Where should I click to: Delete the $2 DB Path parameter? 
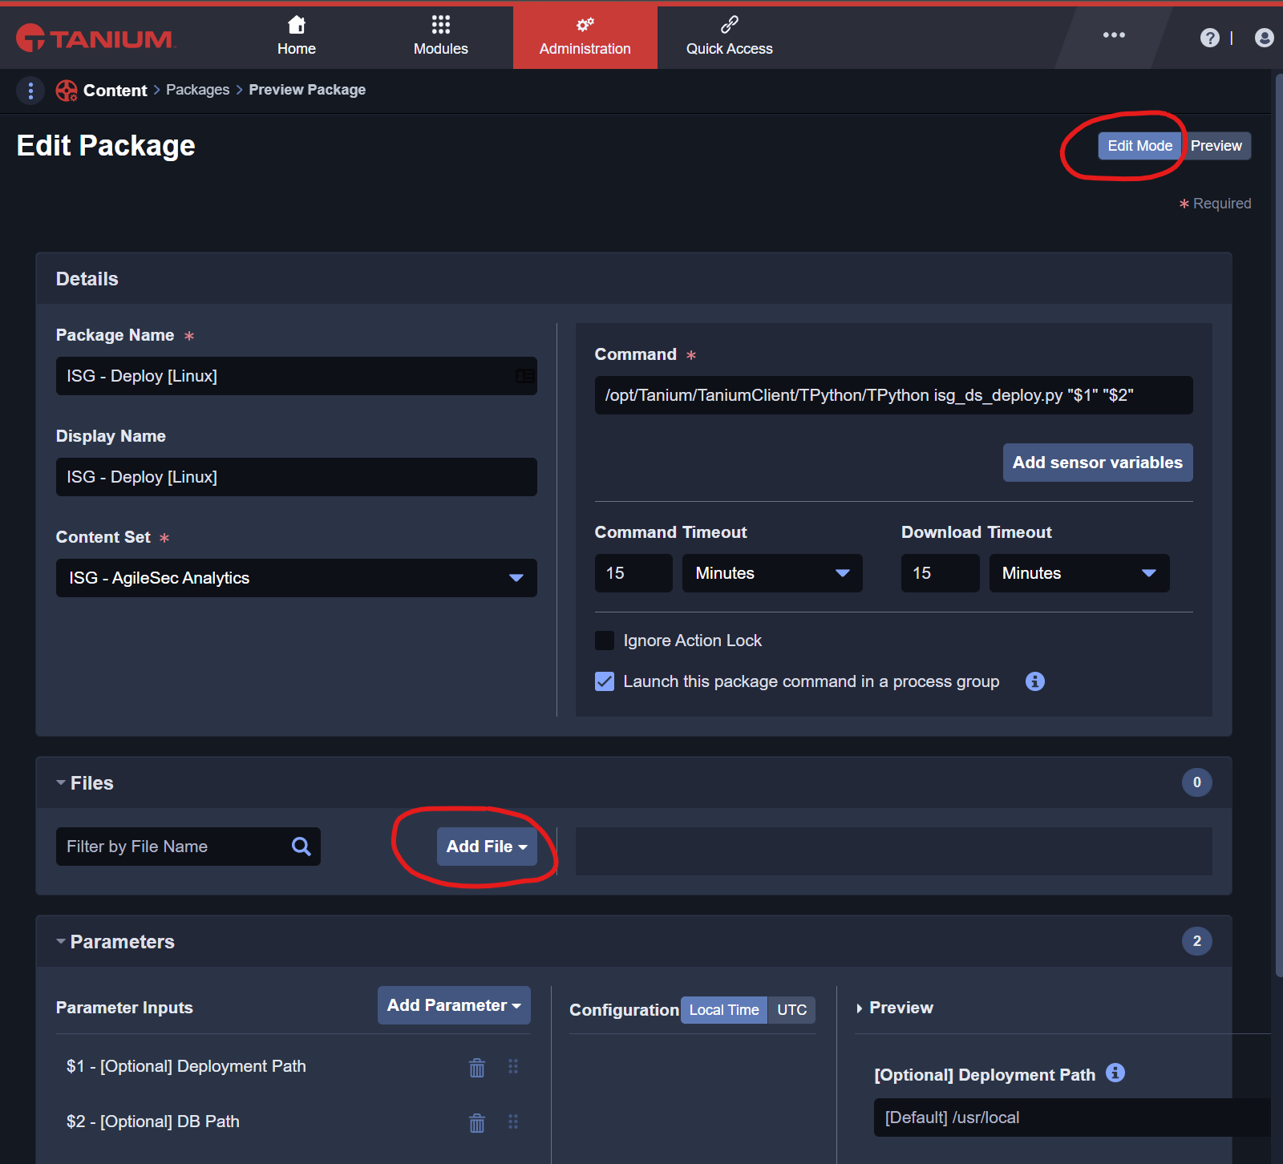[477, 1122]
